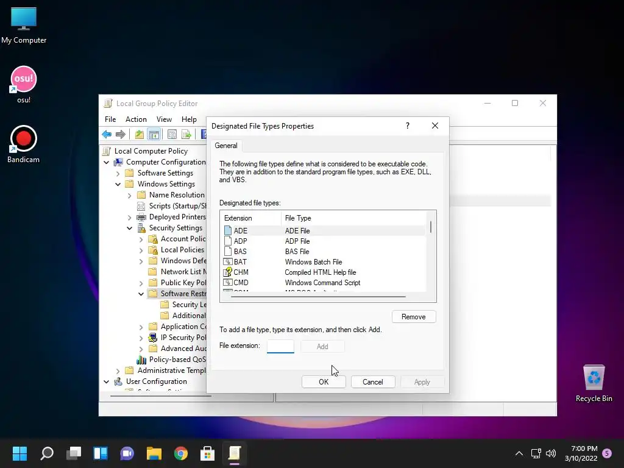Open the Action menu
This screenshot has width=624, height=468.
pos(136,119)
